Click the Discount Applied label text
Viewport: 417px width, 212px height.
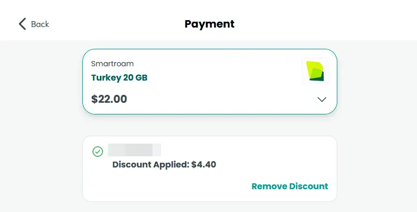tap(150, 165)
